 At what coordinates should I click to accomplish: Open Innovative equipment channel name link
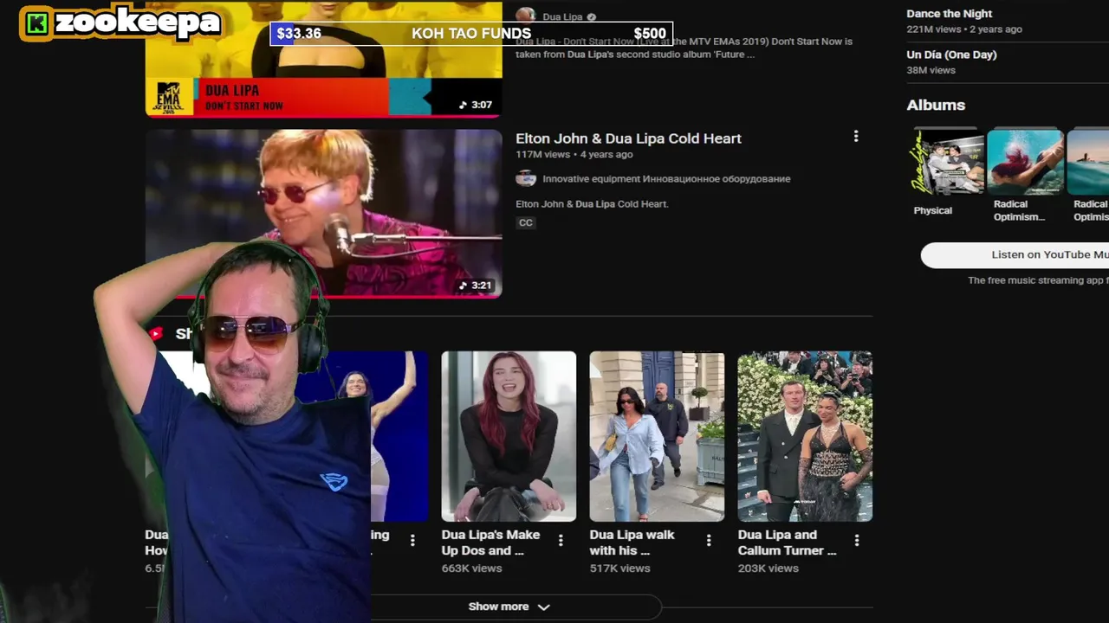pos(666,179)
